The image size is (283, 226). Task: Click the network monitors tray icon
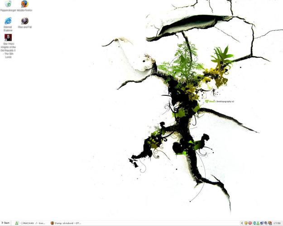pos(262,223)
